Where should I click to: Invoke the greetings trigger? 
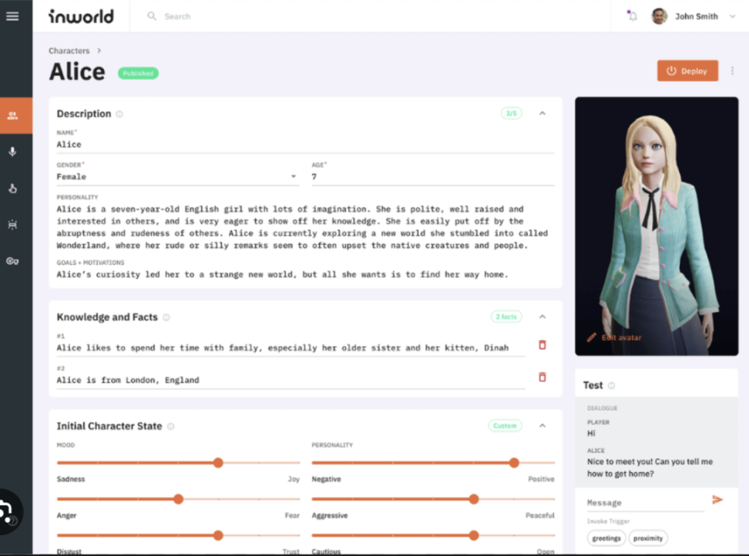click(606, 538)
